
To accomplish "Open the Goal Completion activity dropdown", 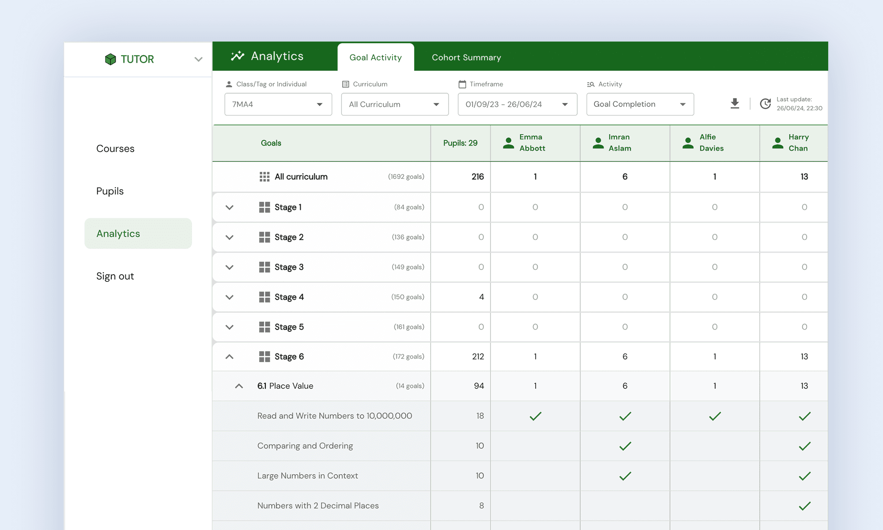I will [640, 104].
